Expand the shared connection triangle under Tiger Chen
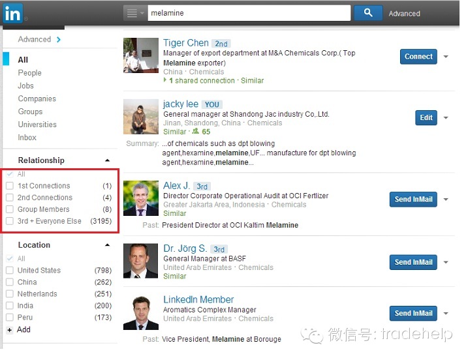The width and height of the screenshot is (468, 358). [x=164, y=80]
